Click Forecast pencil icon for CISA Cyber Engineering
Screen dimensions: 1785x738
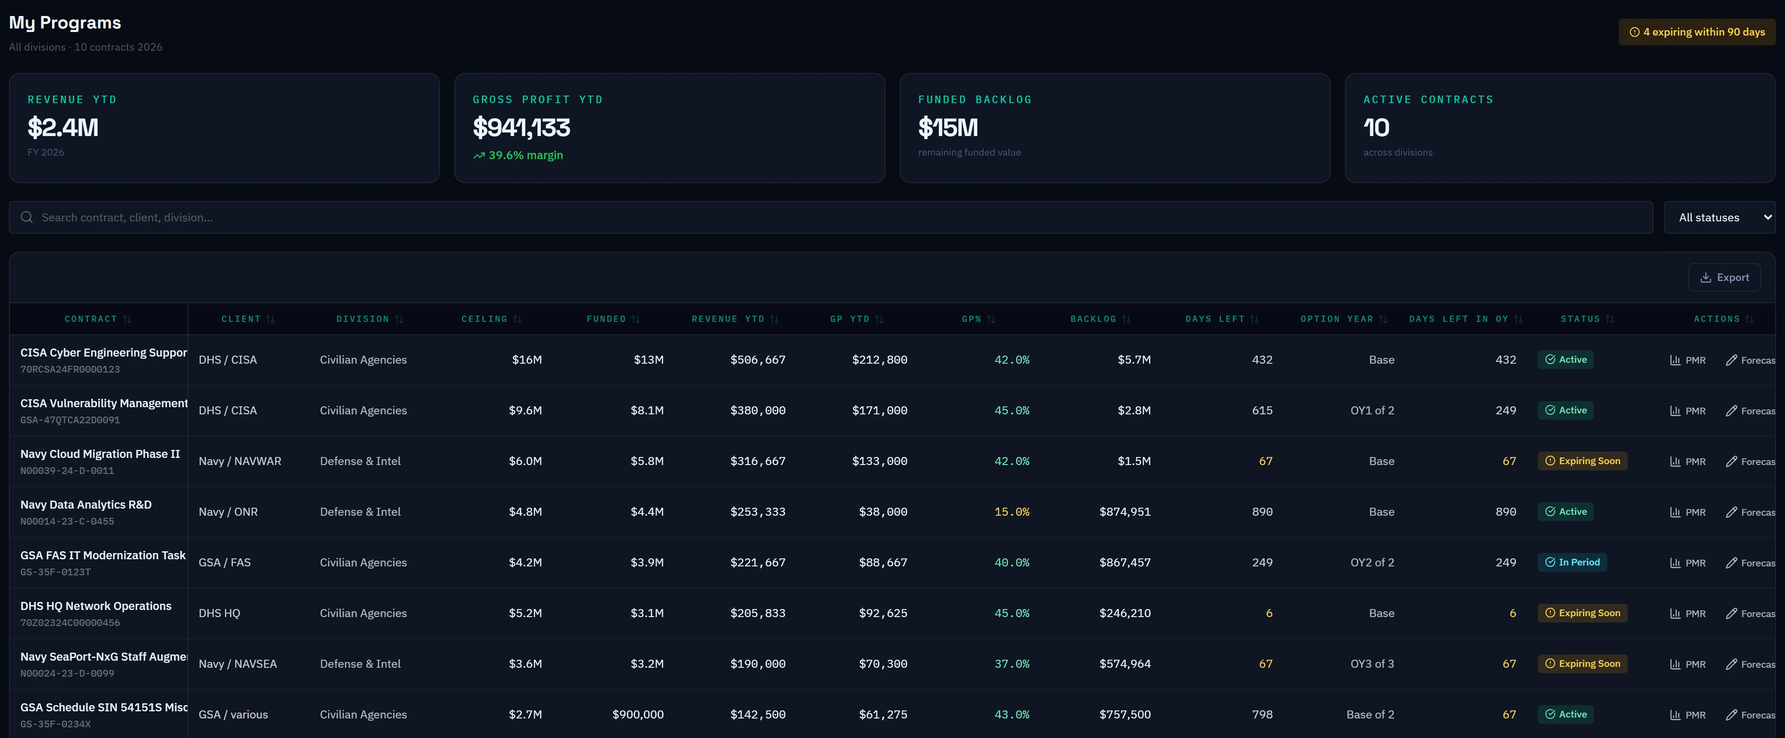1731,360
